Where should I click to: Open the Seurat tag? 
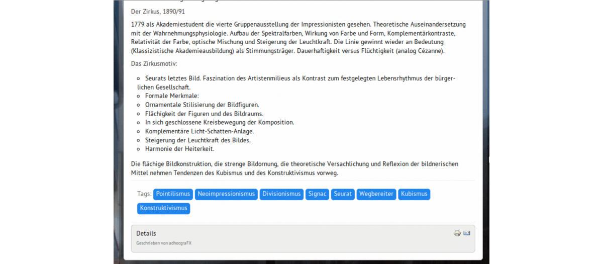tap(343, 194)
